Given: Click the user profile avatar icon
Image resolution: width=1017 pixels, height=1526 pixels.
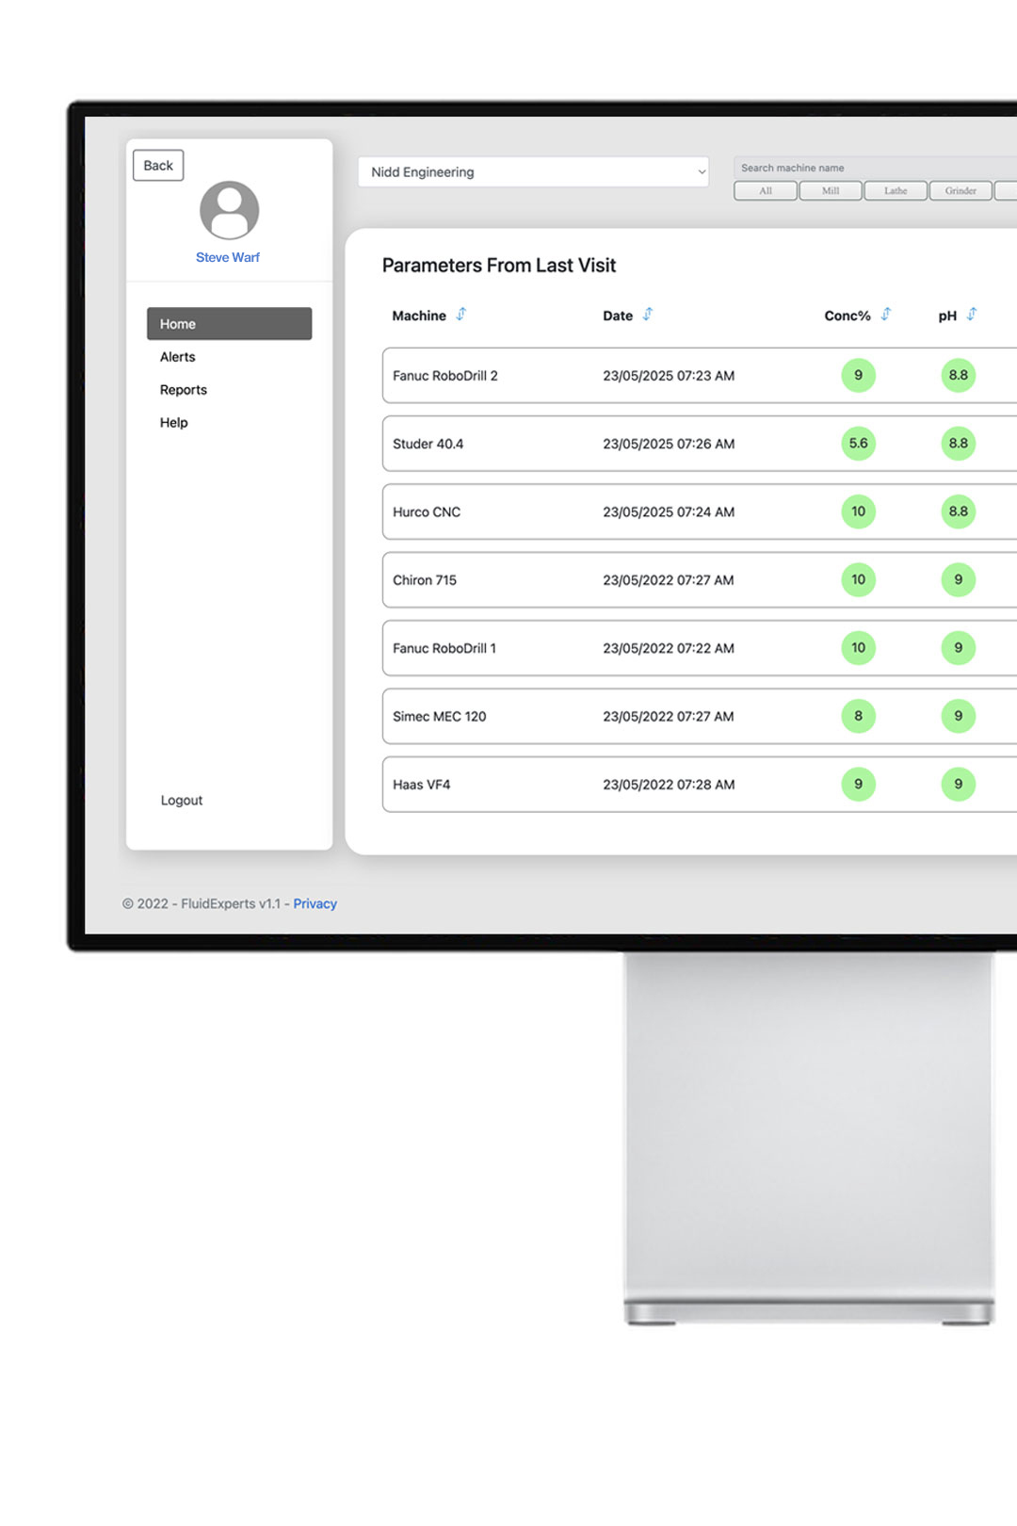Looking at the screenshot, I should (x=229, y=210).
